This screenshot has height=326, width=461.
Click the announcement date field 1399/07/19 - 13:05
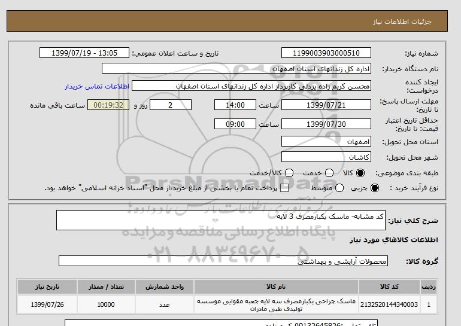click(84, 53)
